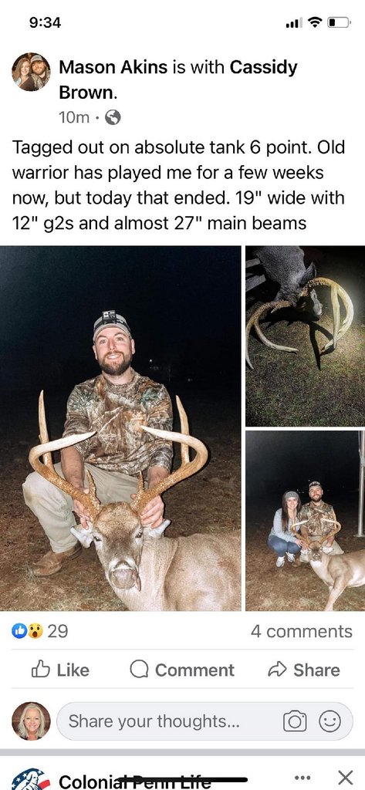This screenshot has width=365, height=790.
Task: Dismiss the Colonial Penn Life ad
Action: pyautogui.click(x=346, y=778)
